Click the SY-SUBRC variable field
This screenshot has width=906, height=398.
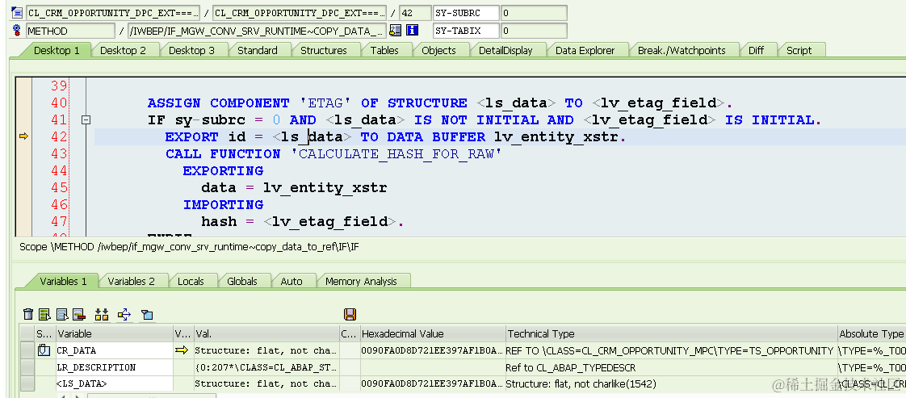click(466, 13)
